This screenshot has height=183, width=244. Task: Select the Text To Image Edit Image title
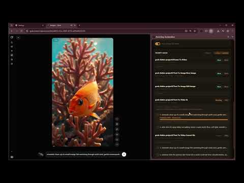point(175,86)
